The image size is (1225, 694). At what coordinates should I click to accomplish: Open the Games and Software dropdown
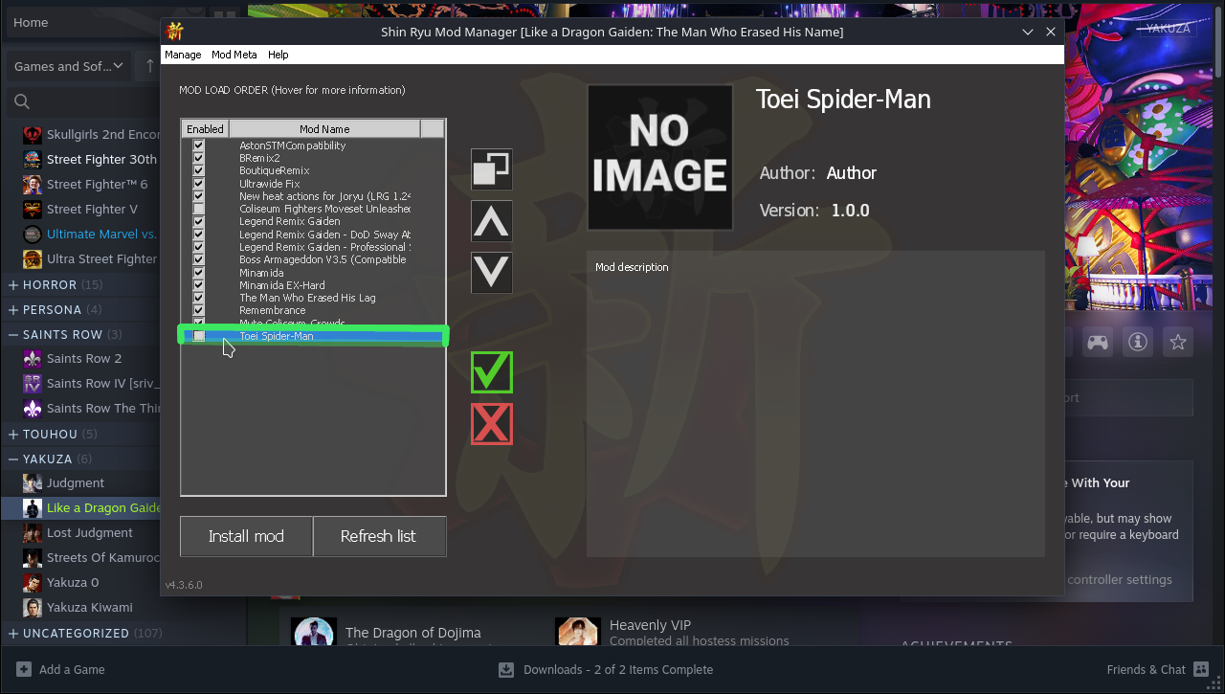pyautogui.click(x=69, y=66)
